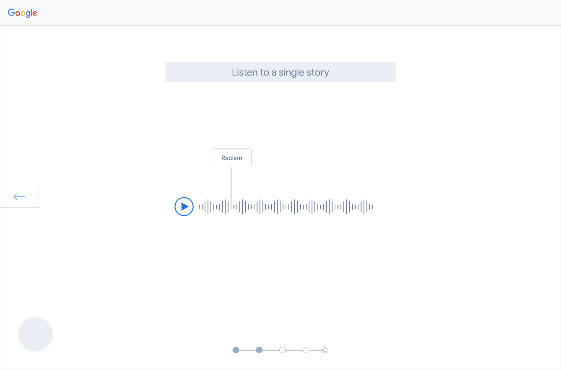The height and width of the screenshot is (370, 561).
Task: Select the first filled progress dot
Action: [236, 350]
